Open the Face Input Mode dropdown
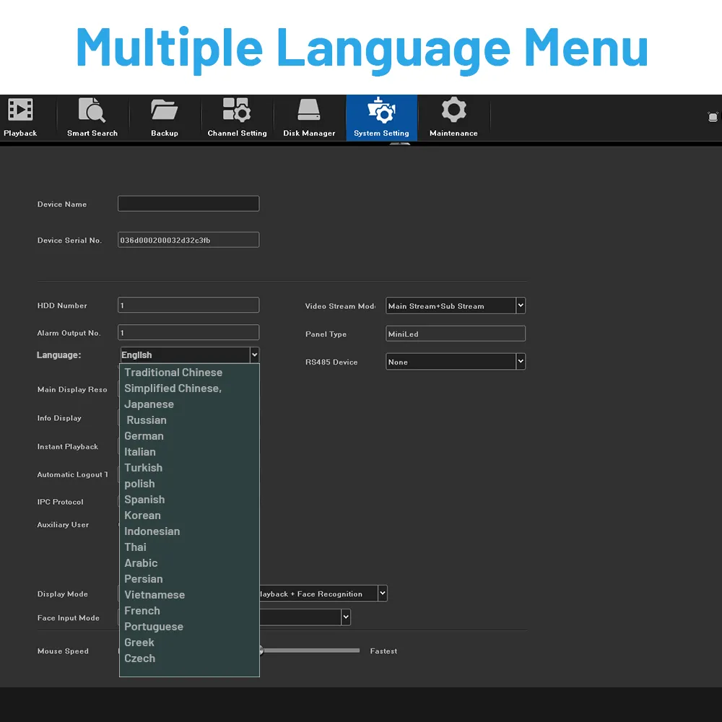Screen dimensions: 722x722 pyautogui.click(x=346, y=617)
